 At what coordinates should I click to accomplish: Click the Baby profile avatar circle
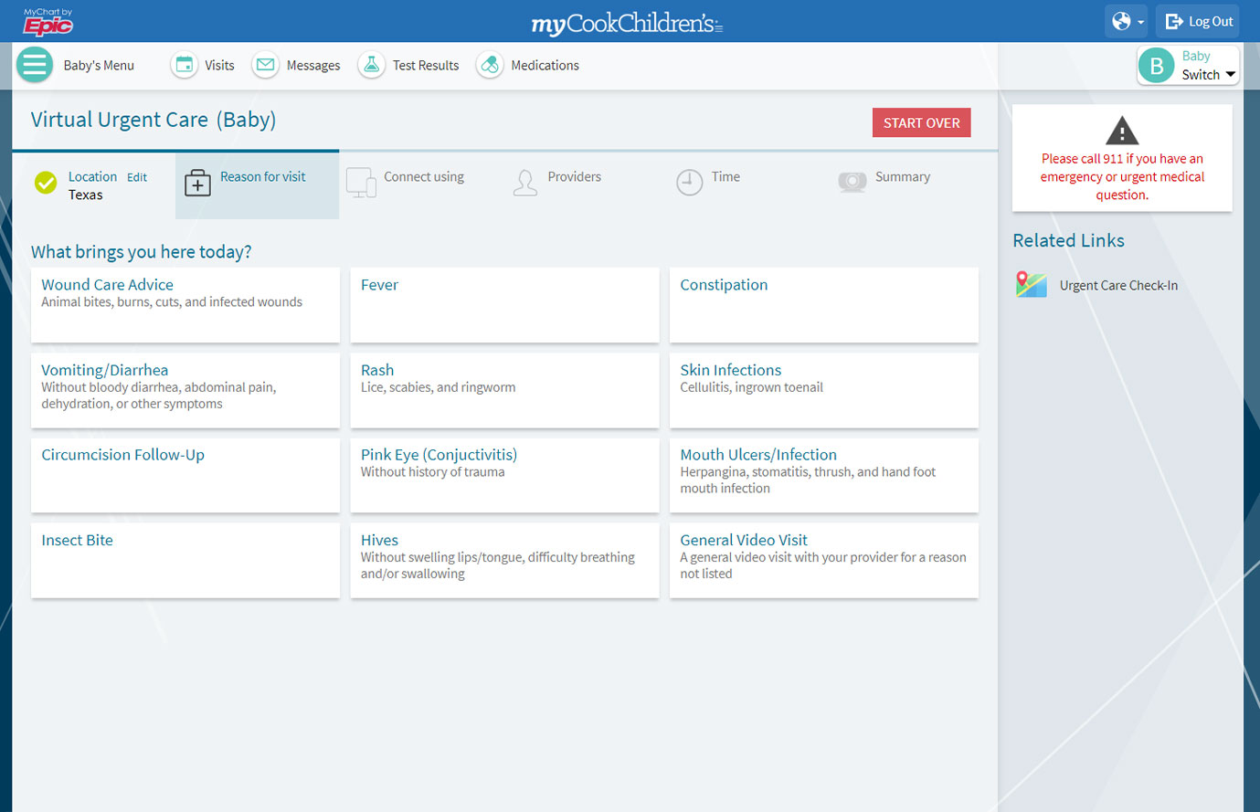[x=1157, y=66]
